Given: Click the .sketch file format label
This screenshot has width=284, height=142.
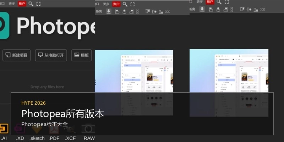Looking at the screenshot, I should pyautogui.click(x=37, y=138).
